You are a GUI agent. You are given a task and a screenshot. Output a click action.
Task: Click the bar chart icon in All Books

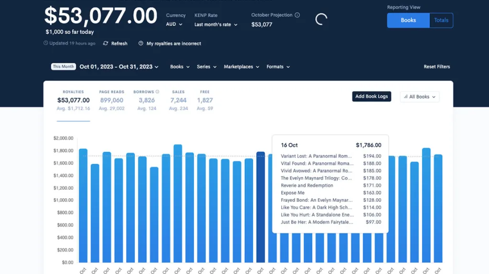click(405, 97)
